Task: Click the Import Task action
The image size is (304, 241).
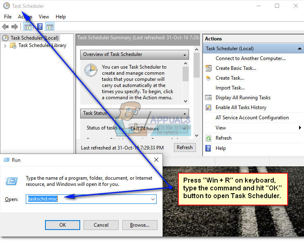Action: tap(230, 88)
